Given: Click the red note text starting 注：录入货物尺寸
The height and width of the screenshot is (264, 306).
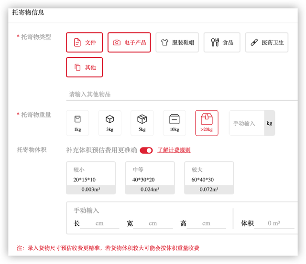Looking at the screenshot, I should [108, 248].
